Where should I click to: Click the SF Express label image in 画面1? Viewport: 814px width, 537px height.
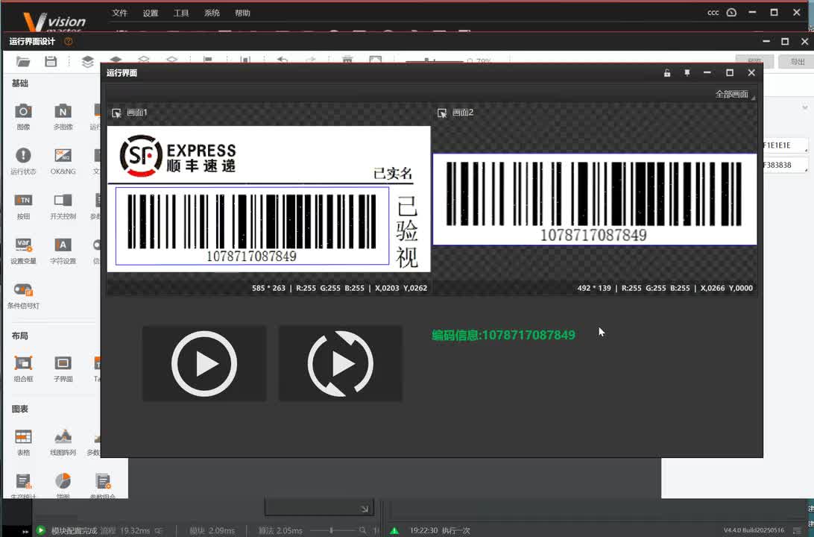tap(269, 199)
